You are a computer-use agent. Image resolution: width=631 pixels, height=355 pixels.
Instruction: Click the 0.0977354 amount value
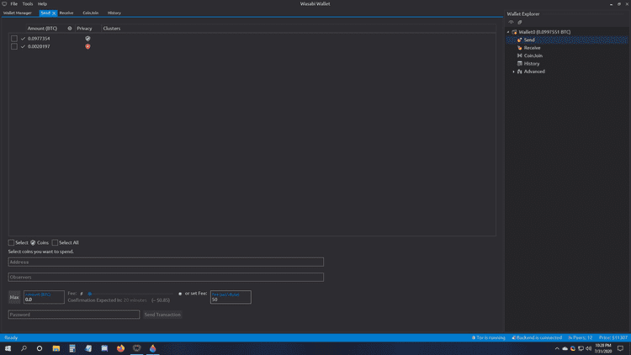39,39
